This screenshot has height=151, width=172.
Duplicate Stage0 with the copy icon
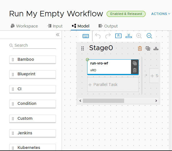[x=148, y=48]
